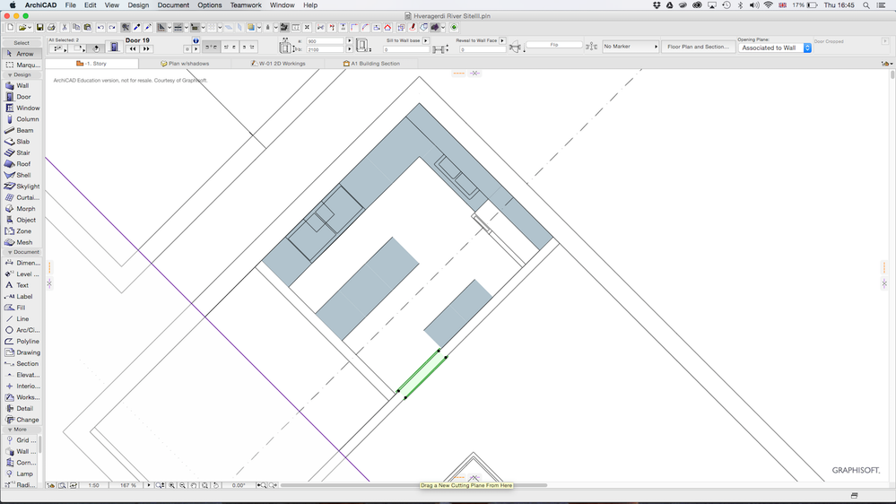Image resolution: width=896 pixels, height=504 pixels.
Task: Switch to W-01 2D Workings tab
Action: [278, 64]
